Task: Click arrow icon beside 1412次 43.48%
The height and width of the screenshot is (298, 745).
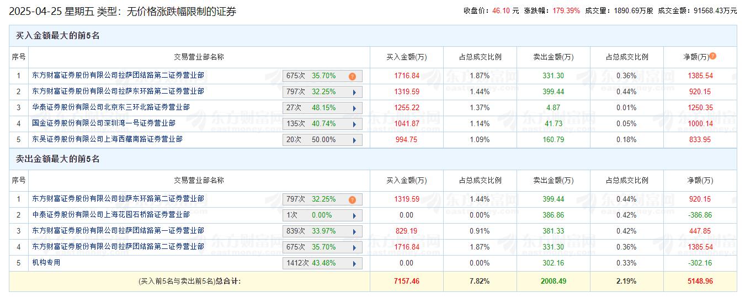Action: [x=354, y=263]
